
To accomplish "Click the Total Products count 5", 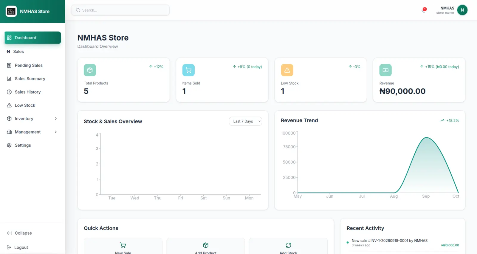I will point(86,91).
